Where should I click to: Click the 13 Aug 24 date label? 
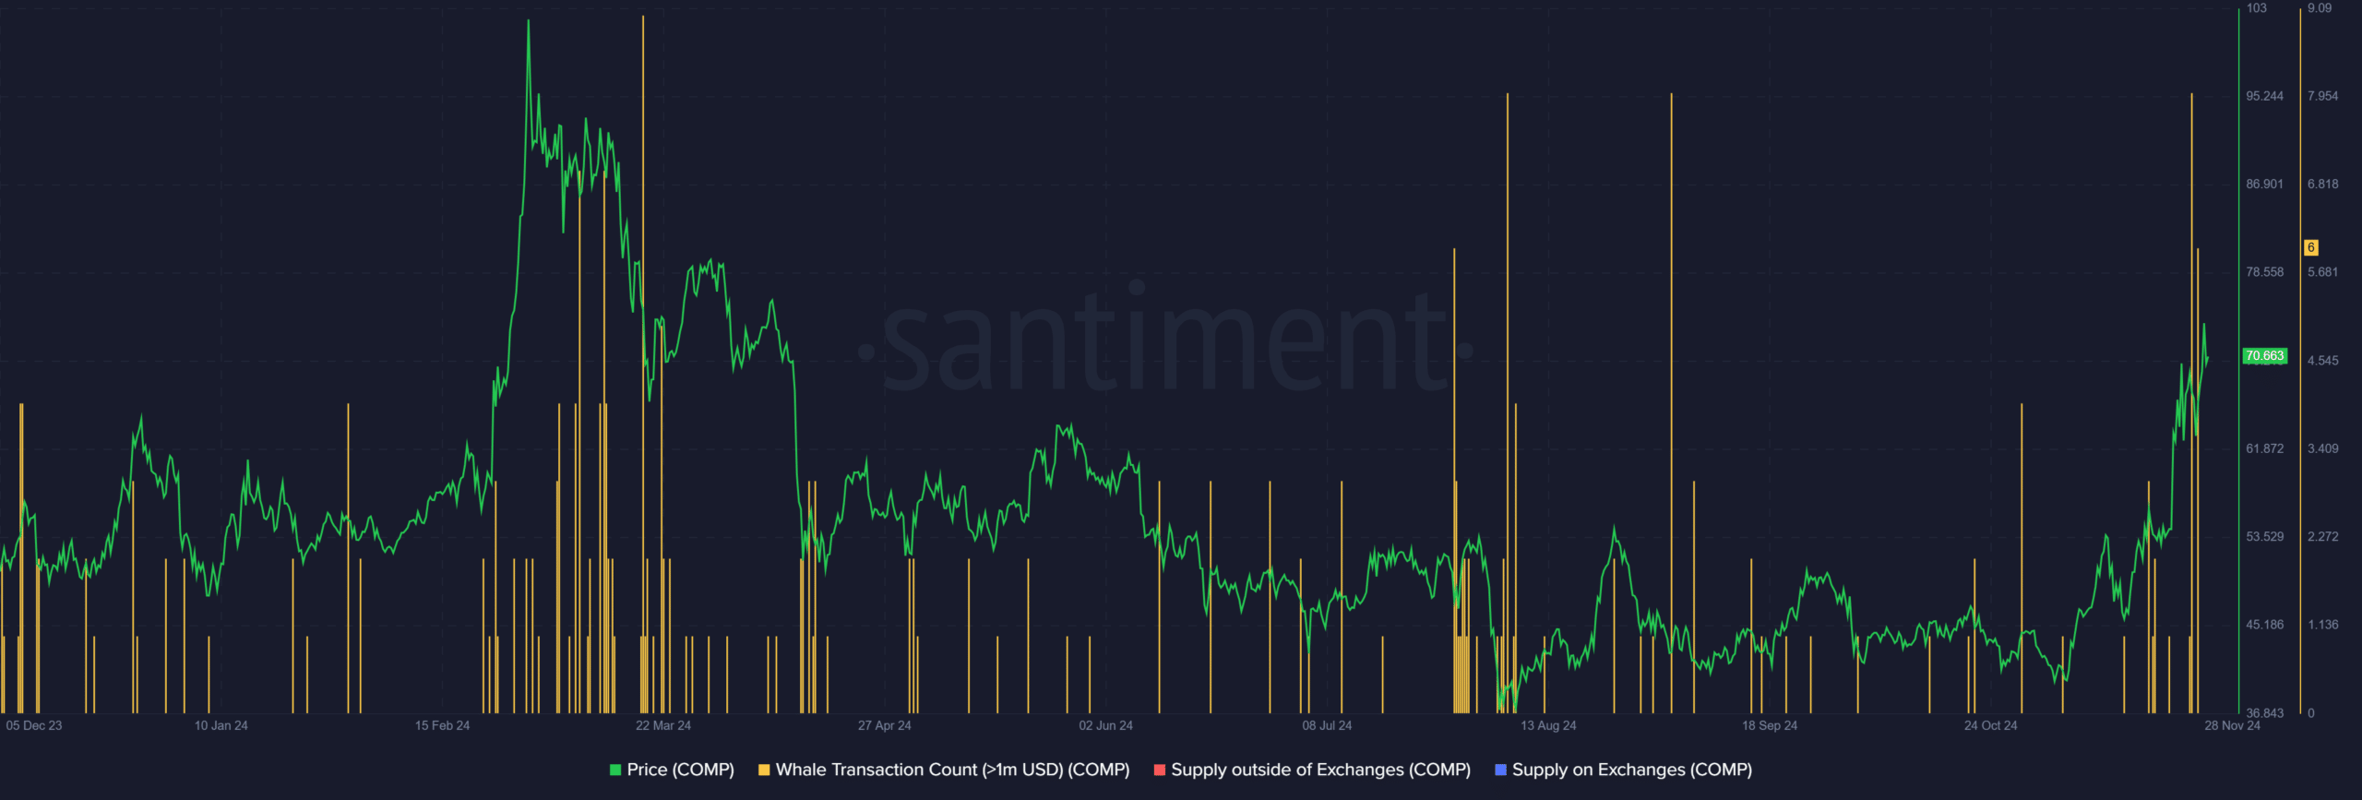[x=1548, y=725]
